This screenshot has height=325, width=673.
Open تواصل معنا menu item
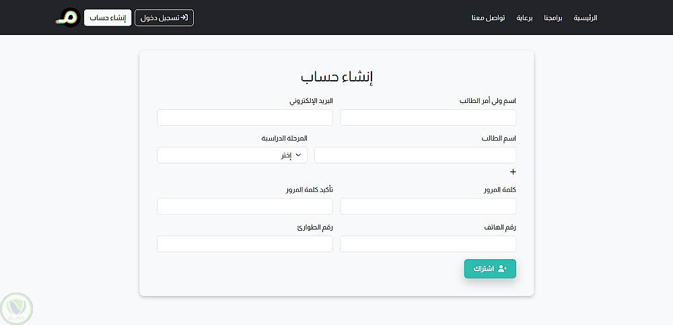488,17
